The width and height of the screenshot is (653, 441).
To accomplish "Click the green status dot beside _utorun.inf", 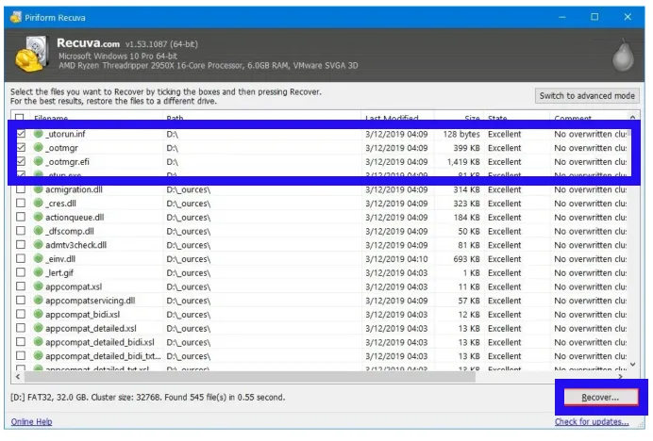I will coord(39,134).
